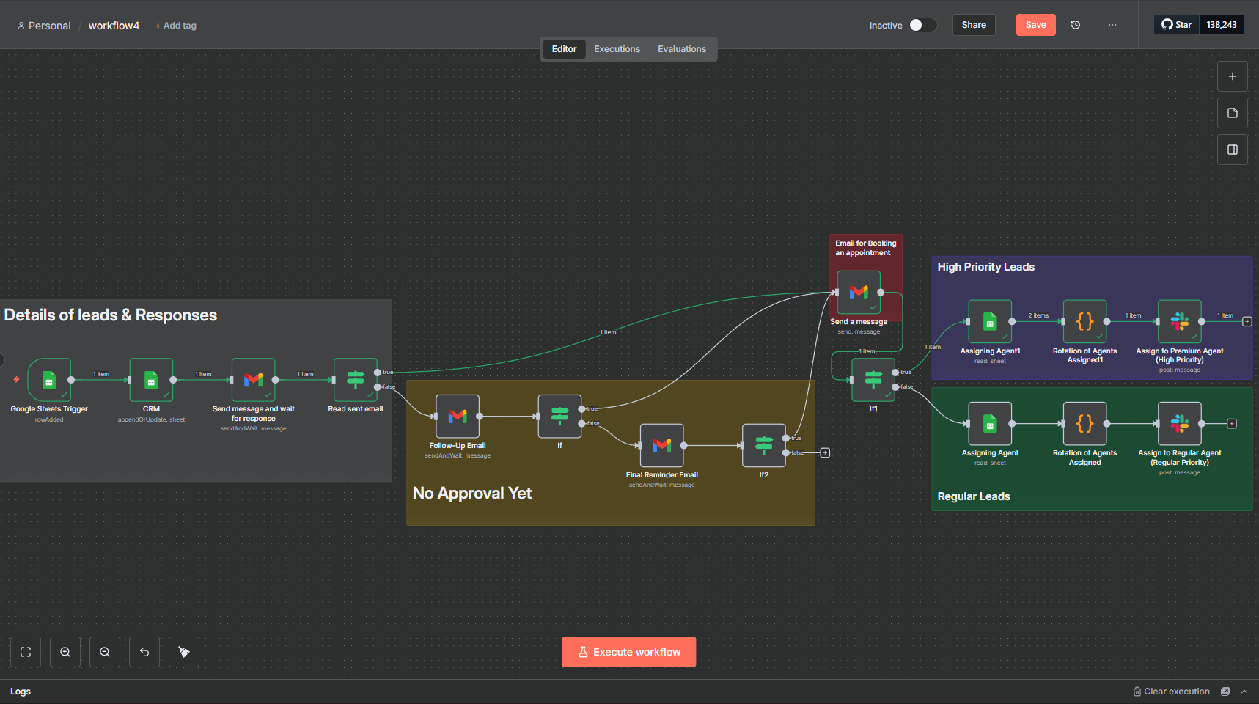
Task: Open the Follow-Up Email Gmail node
Action: coord(457,416)
